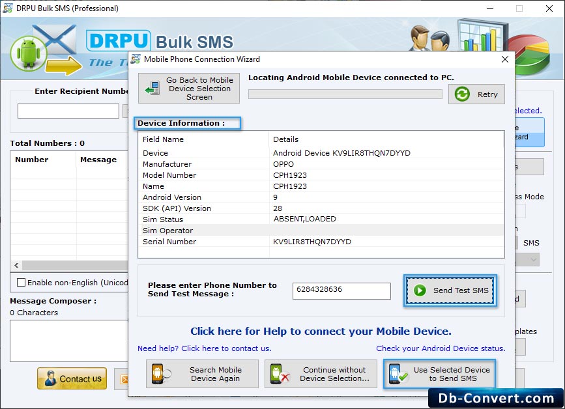Viewport: 565px width, 409px height.
Task: Click the green Retry refresh icon
Action: coord(462,94)
